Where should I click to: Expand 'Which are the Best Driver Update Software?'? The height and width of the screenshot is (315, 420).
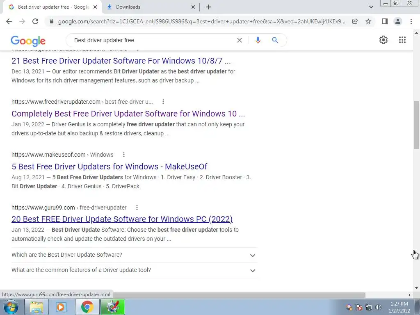135,255
